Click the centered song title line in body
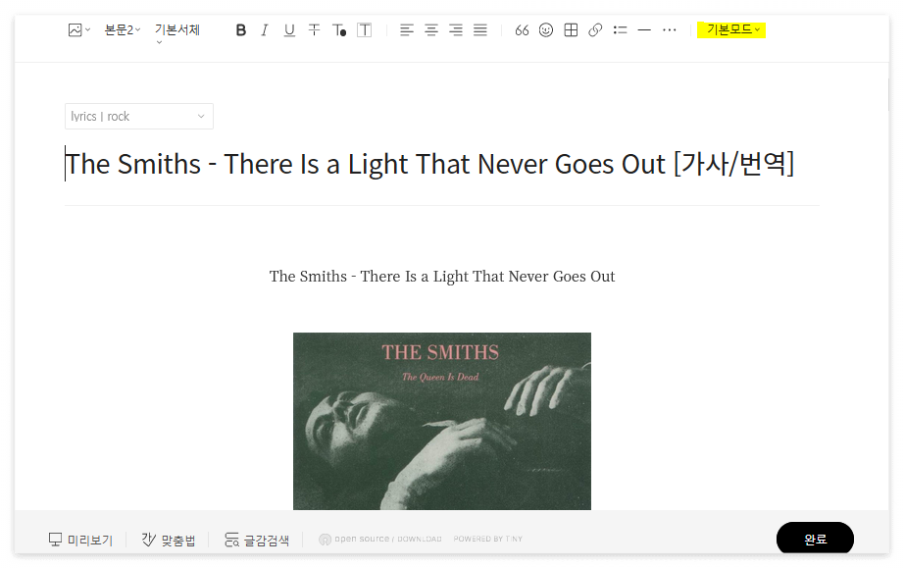 pyautogui.click(x=442, y=277)
